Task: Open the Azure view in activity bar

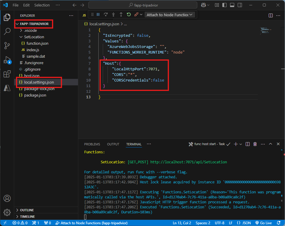Action: (7, 88)
